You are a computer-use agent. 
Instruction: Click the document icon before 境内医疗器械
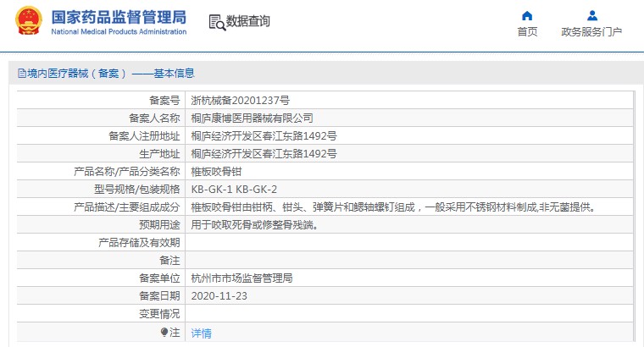click(22, 74)
